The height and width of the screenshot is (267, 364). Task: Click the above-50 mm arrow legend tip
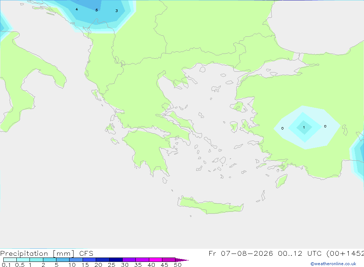pyautogui.click(x=182, y=260)
